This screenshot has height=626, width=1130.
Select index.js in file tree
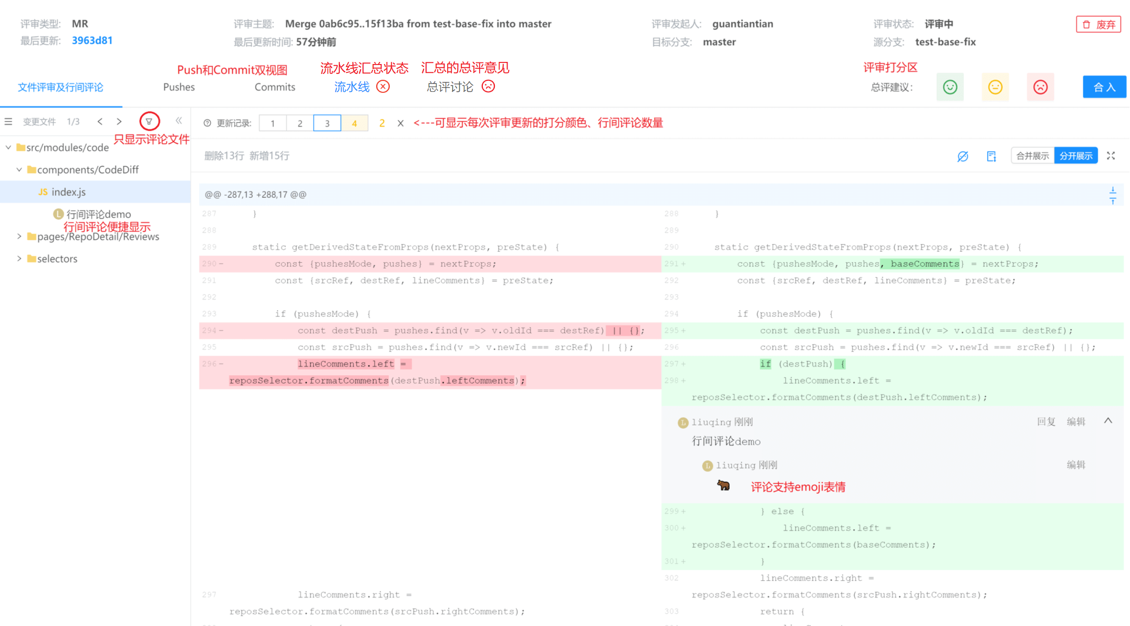68,192
